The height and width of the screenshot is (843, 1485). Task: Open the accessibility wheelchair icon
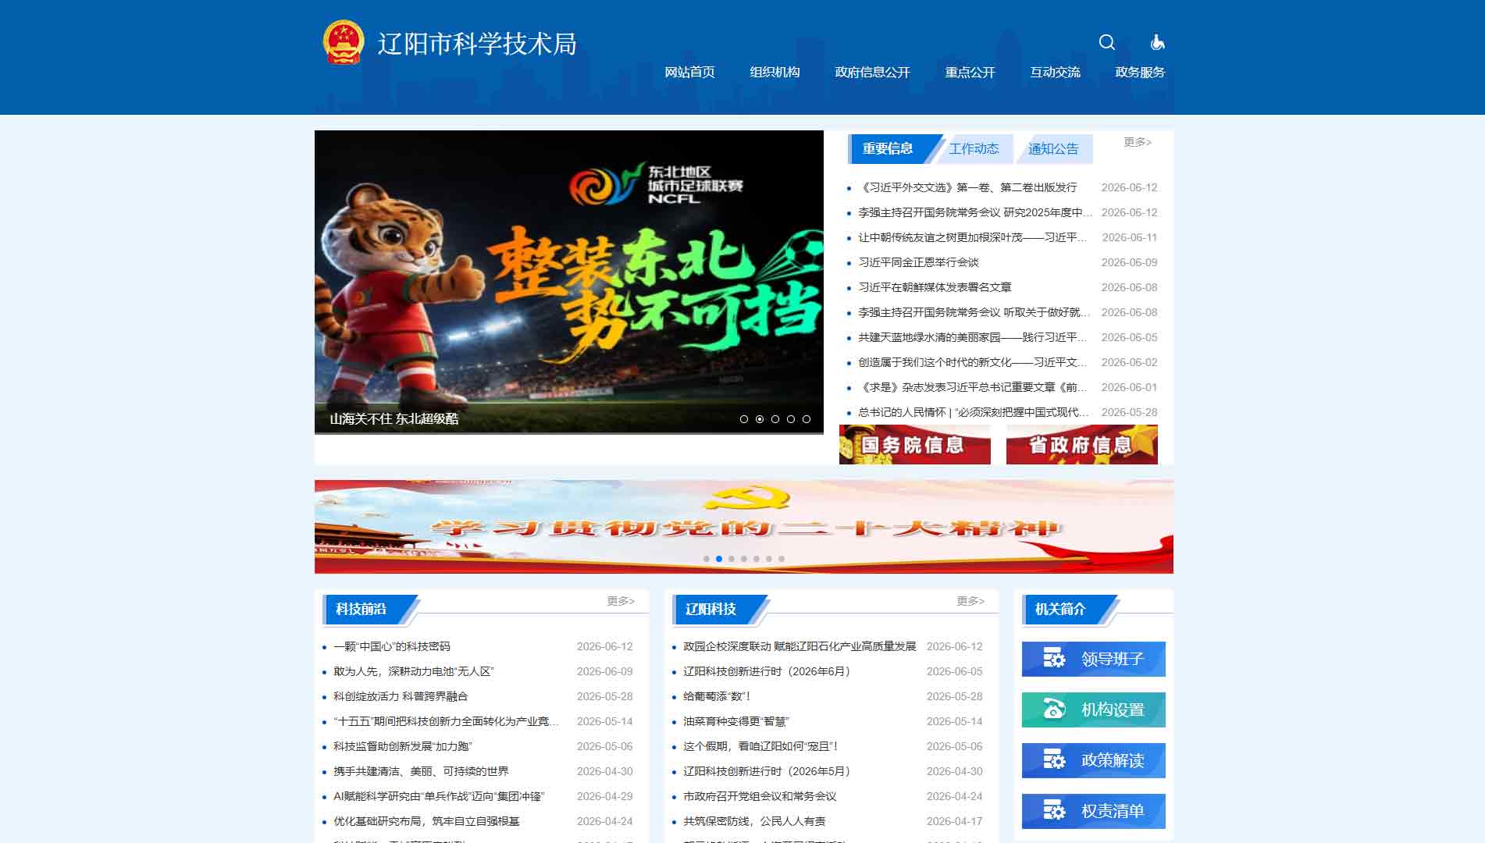tap(1157, 42)
